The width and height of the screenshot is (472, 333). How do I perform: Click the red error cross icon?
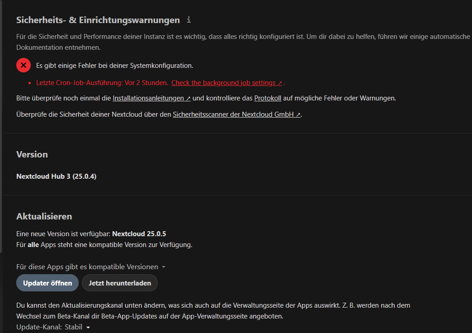click(x=24, y=65)
